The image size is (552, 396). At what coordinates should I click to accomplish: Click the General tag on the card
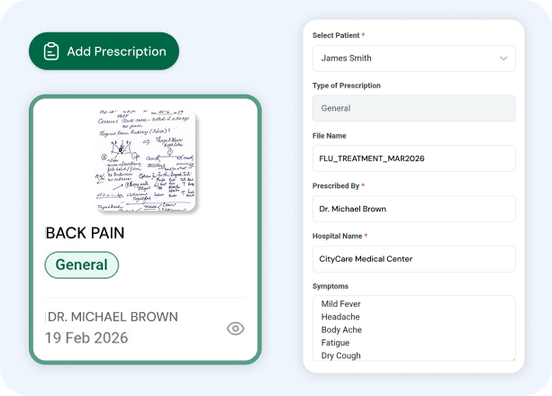point(82,265)
